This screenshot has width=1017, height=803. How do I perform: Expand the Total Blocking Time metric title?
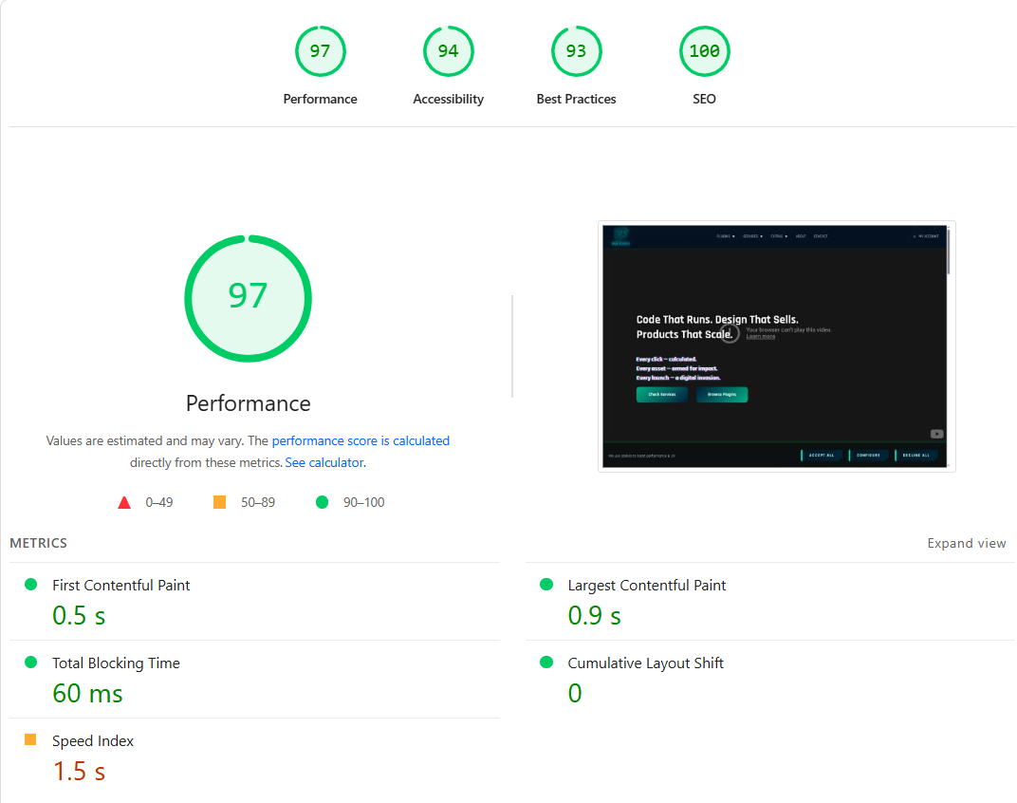pyautogui.click(x=116, y=663)
